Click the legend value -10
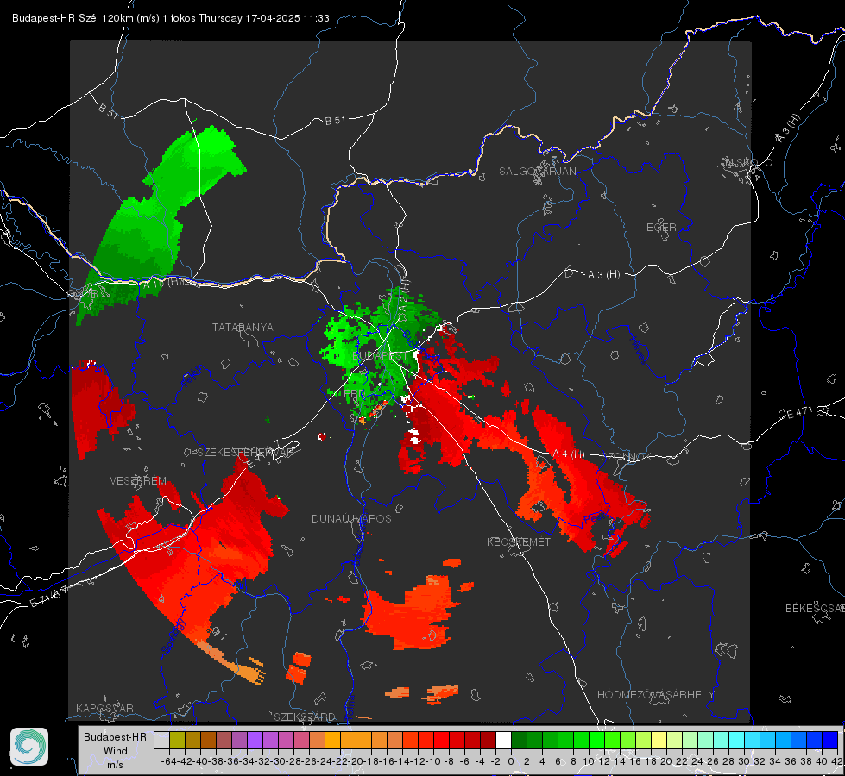Screen dimensions: 845x776 [432, 761]
